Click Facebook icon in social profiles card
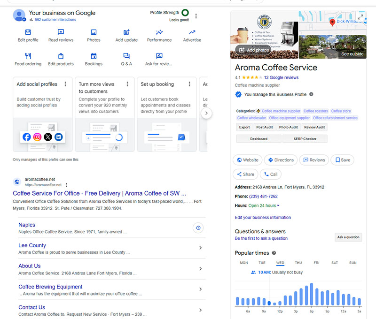376x319 pixels. coord(27,137)
